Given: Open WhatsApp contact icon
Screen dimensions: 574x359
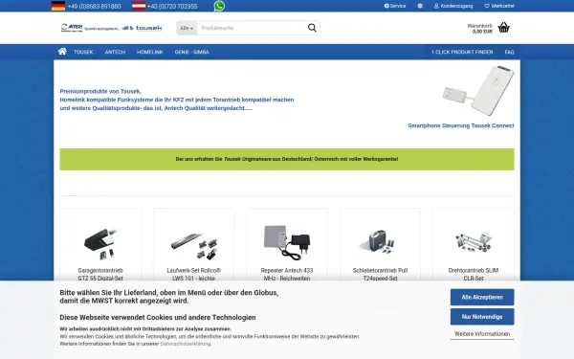Looking at the screenshot, I should click(x=219, y=6).
